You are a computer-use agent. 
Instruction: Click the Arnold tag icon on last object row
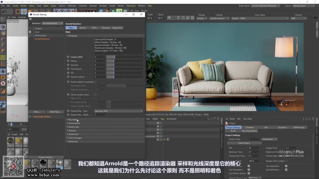pyautogui.click(x=168, y=139)
